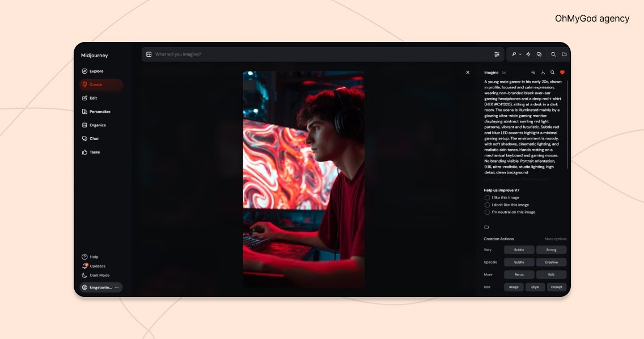Image resolution: width=644 pixels, height=339 pixels.
Task: Click the lightning bolt fast mode icon
Action: click(528, 54)
